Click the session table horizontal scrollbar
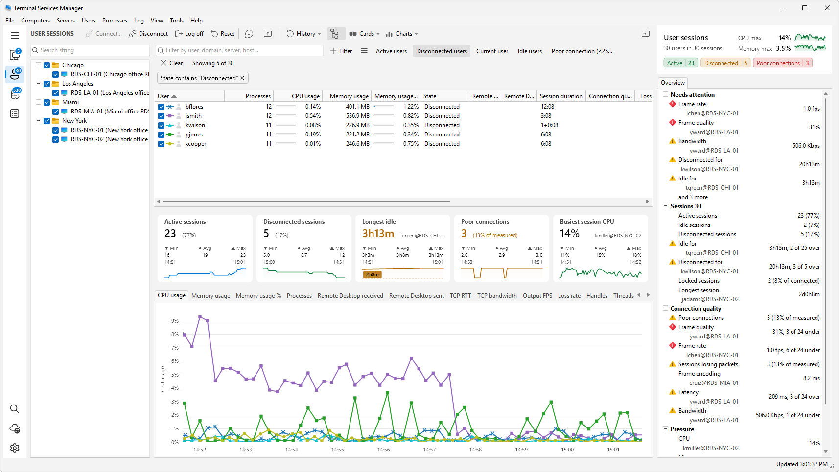Viewport: 839px width, 472px height. [306, 202]
